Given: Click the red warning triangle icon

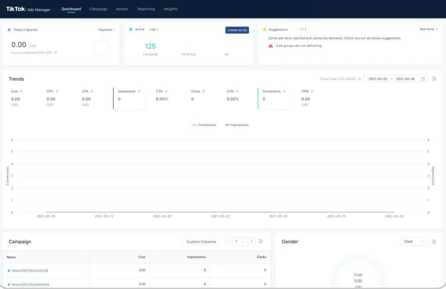Looking at the screenshot, I should (271, 45).
